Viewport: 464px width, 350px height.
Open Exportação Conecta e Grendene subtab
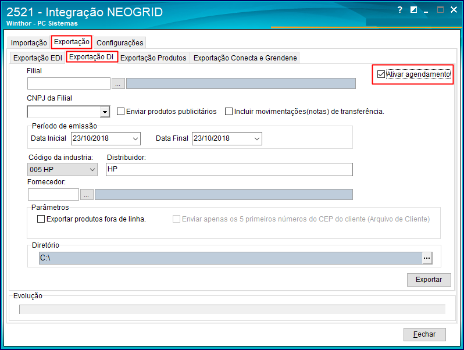coord(245,58)
